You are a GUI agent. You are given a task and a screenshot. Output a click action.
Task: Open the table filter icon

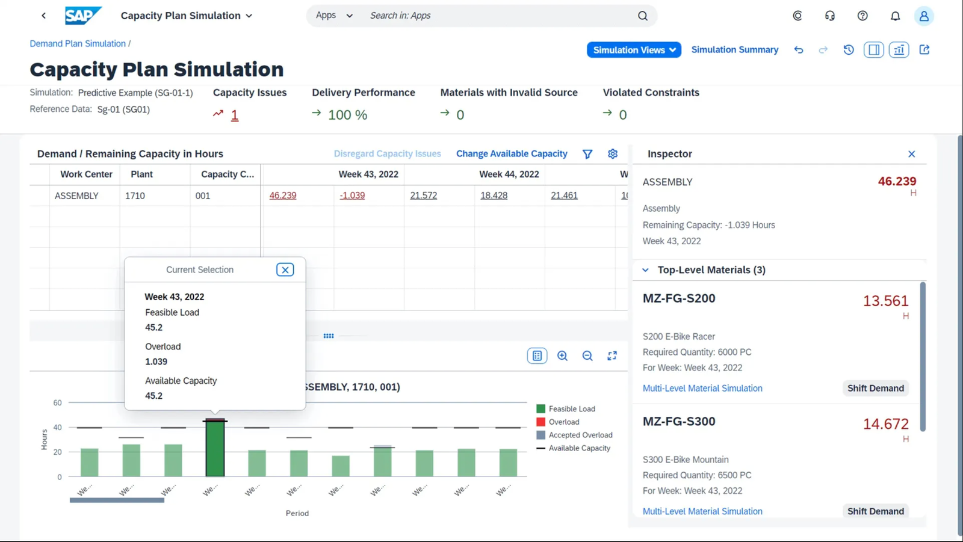click(587, 154)
